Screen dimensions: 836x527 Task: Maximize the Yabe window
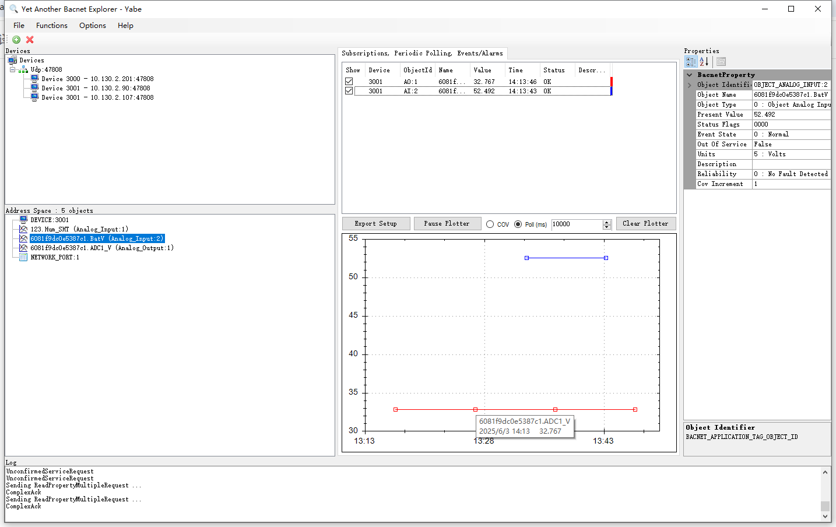[791, 9]
